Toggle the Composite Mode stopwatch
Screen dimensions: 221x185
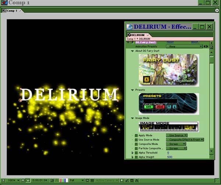(x=136, y=144)
